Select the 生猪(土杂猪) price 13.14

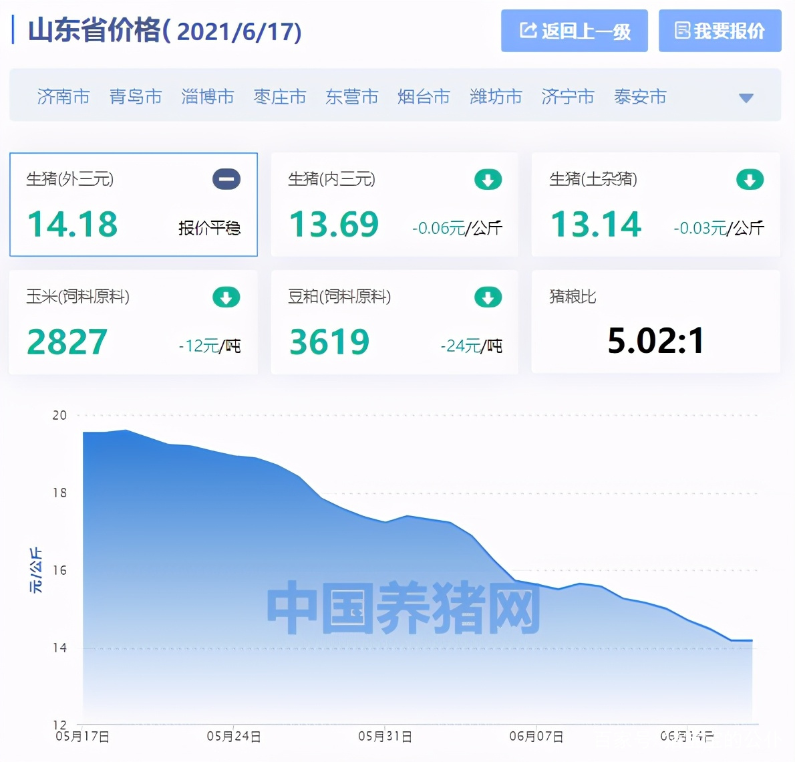pyautogui.click(x=596, y=224)
